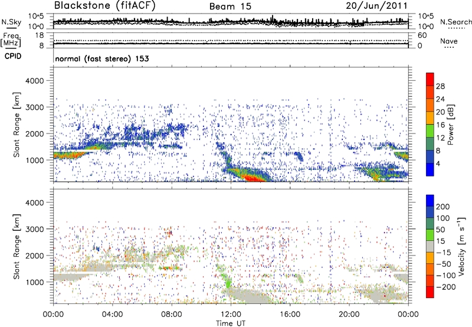The width and height of the screenshot is (472, 327).
Task: Select the Freq. [MHz] axis label
Action: pos(11,40)
